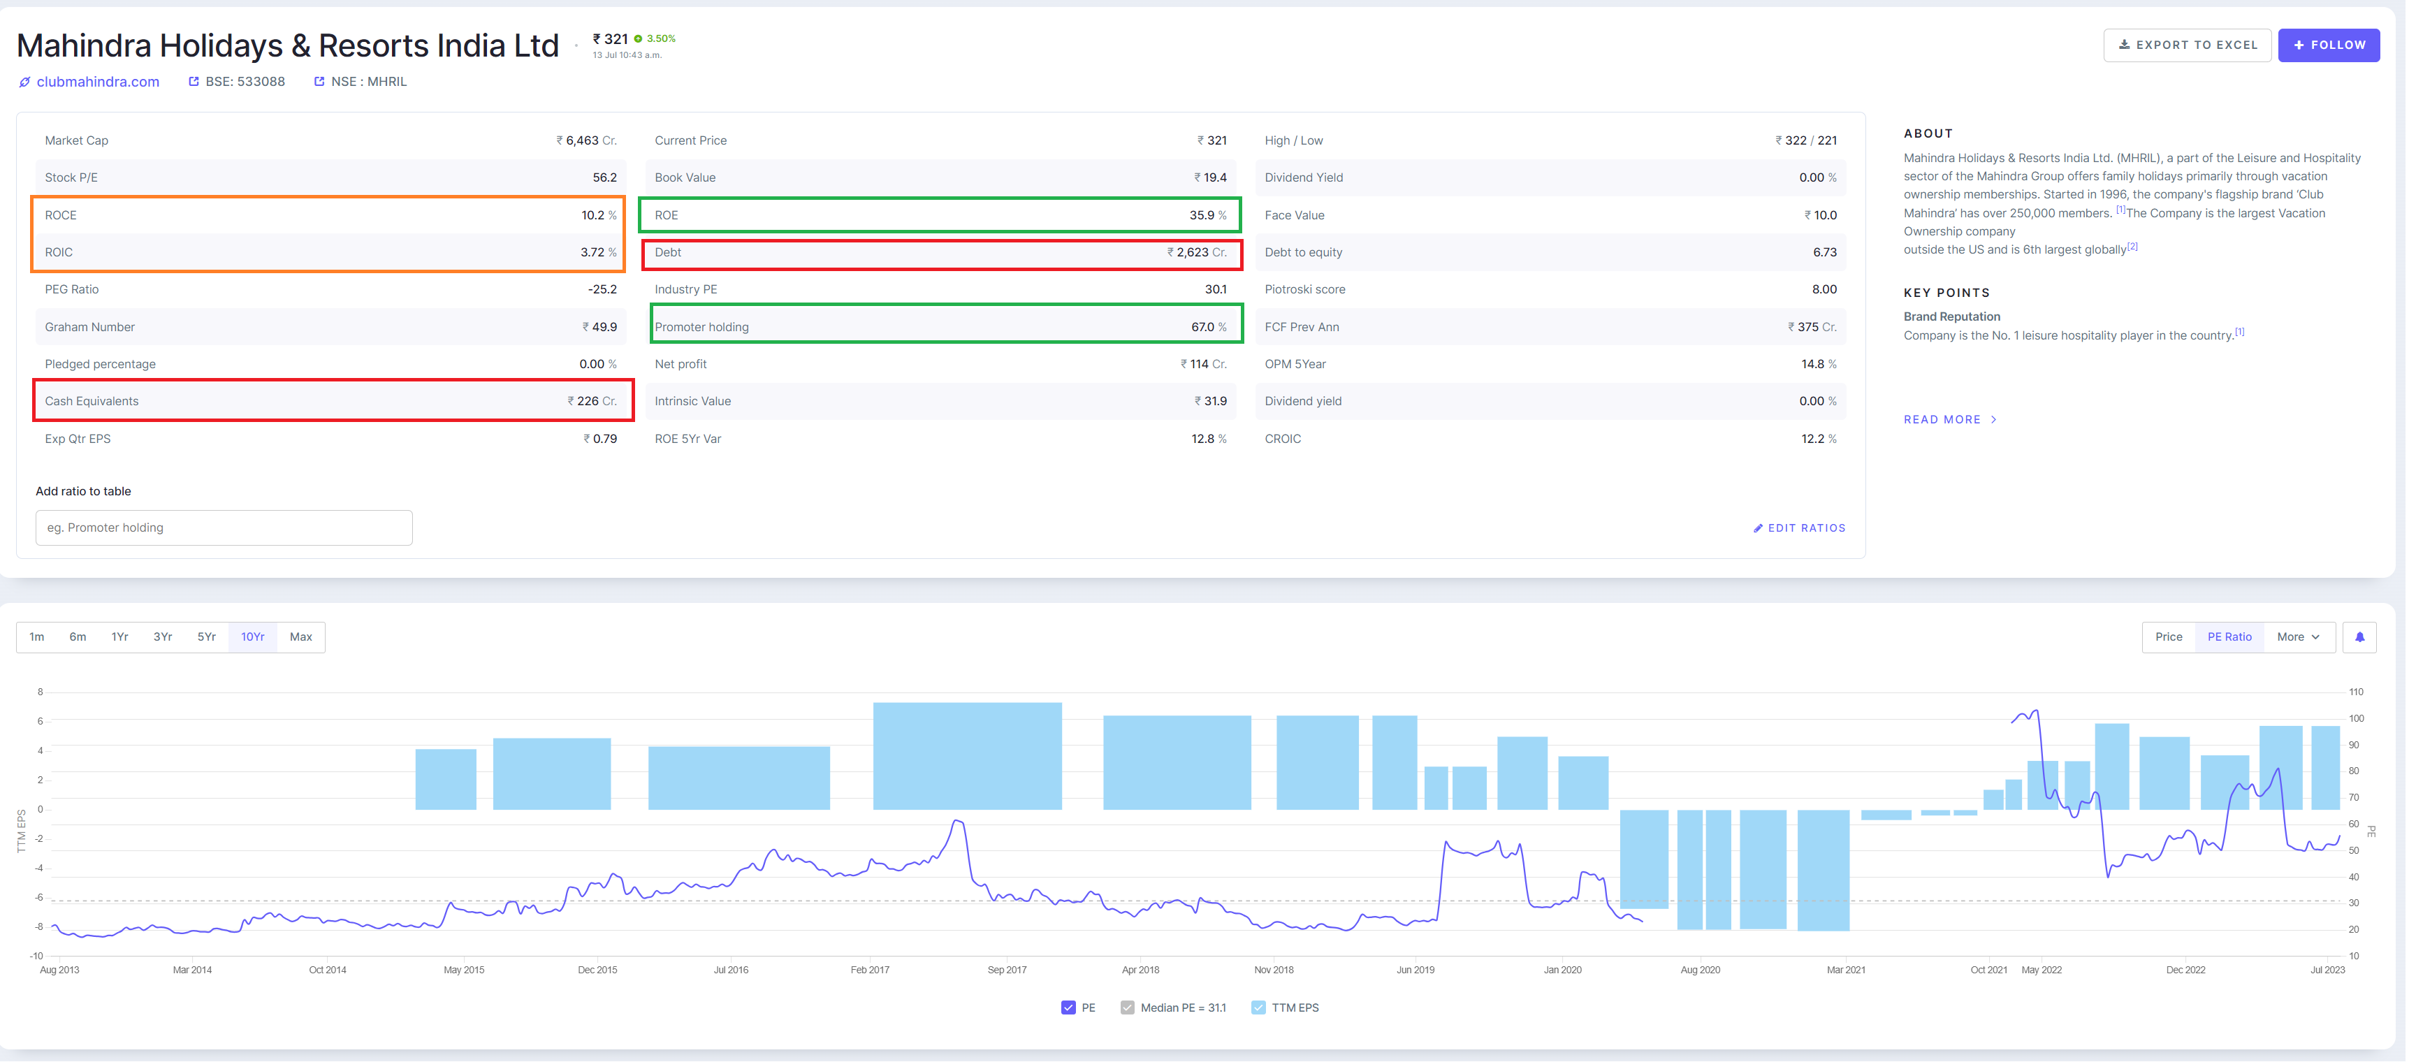Select the 1m chart range
Screen dimensions: 2409x1062
click(36, 637)
